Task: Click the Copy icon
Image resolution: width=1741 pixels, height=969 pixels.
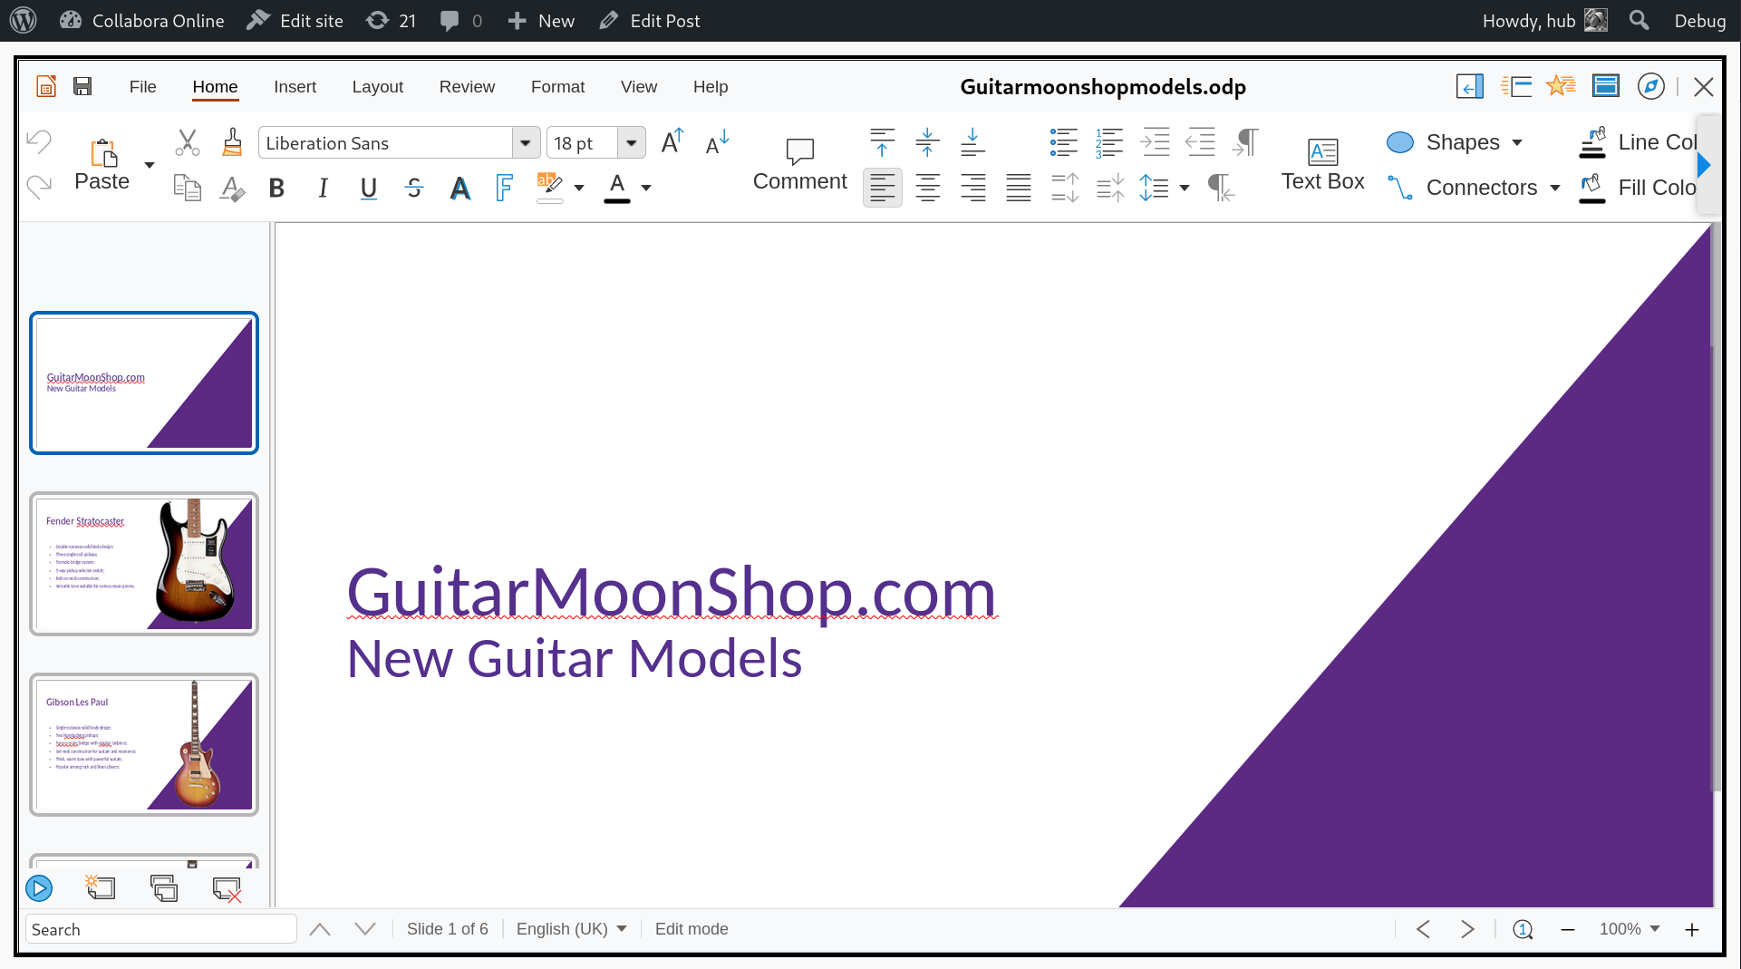Action: pos(187,188)
